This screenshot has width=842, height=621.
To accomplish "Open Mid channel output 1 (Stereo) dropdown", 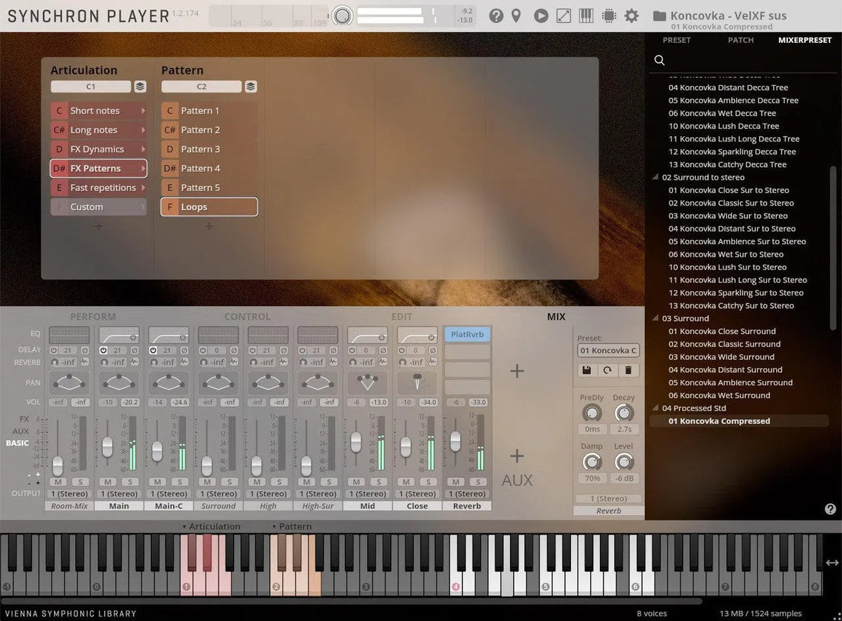I will (368, 493).
